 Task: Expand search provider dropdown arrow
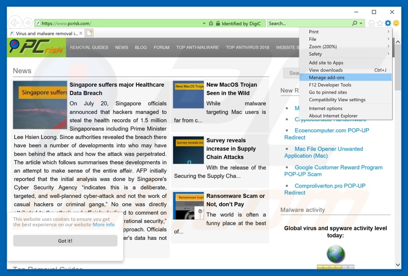[x=361, y=23]
